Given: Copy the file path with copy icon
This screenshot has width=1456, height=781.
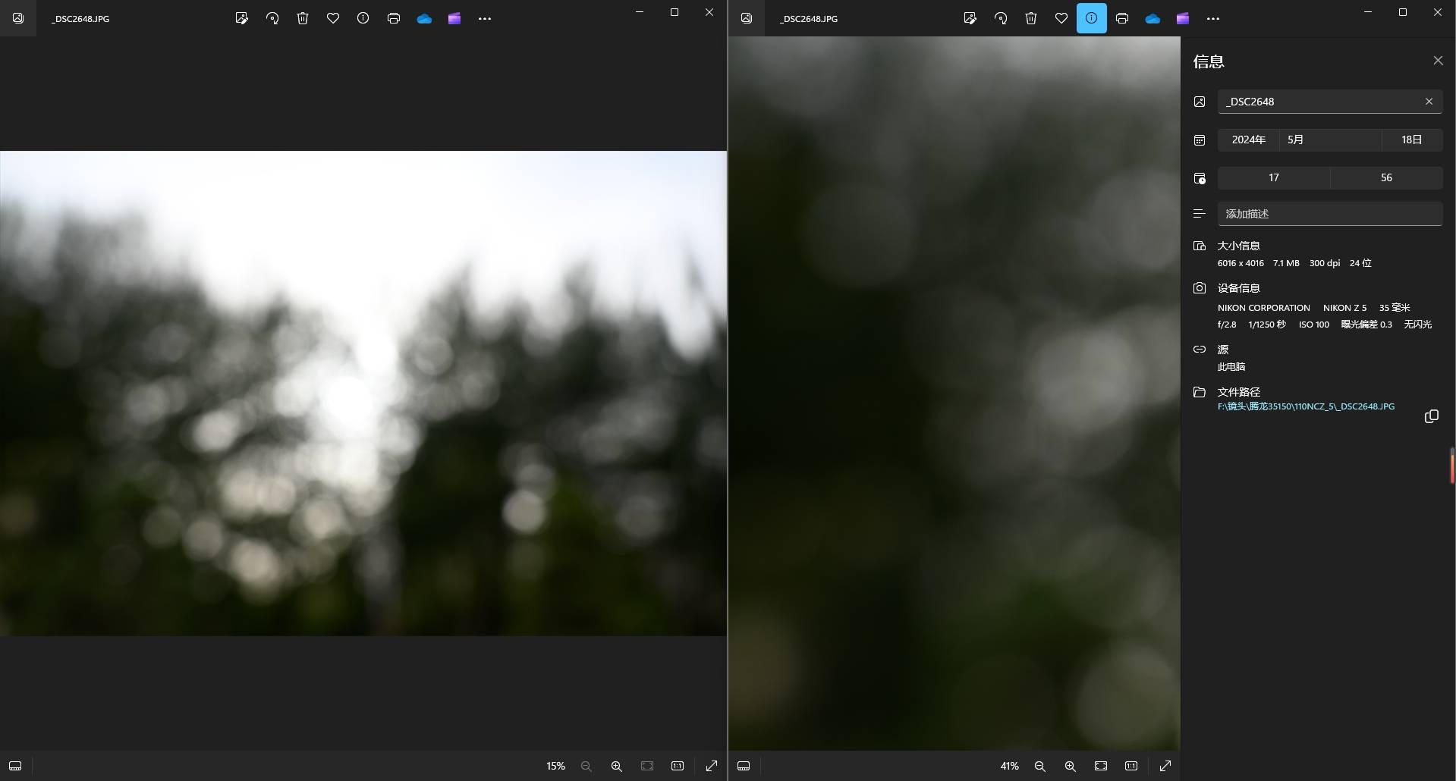Looking at the screenshot, I should (1431, 416).
